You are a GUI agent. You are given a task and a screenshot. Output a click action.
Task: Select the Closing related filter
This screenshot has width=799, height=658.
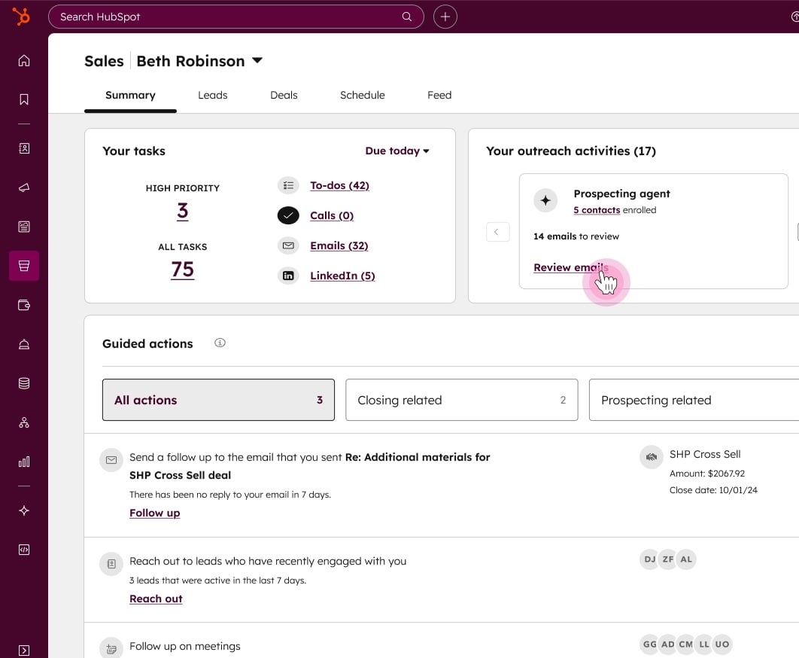point(461,400)
